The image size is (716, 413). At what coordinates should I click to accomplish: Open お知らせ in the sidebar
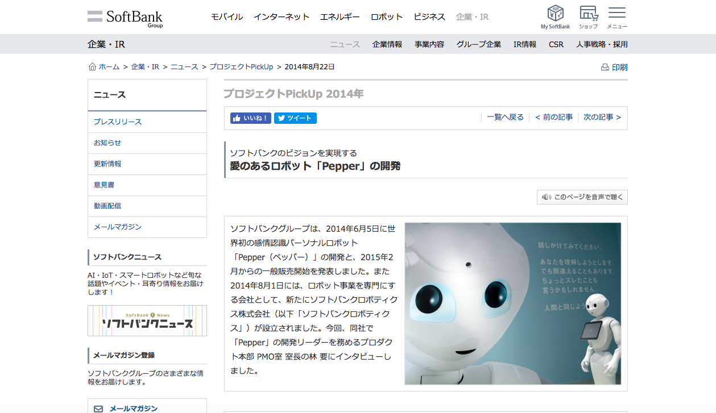click(147, 143)
